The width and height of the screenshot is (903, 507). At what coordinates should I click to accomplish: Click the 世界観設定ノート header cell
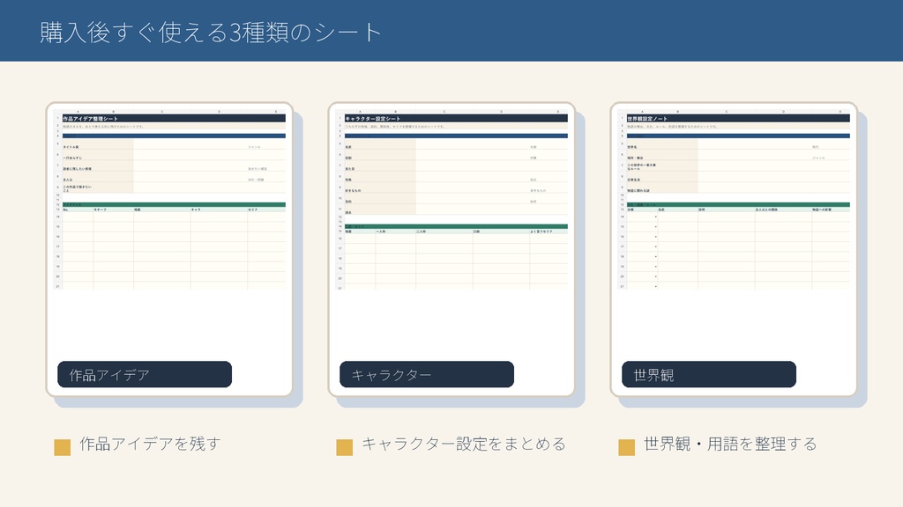[x=738, y=119]
